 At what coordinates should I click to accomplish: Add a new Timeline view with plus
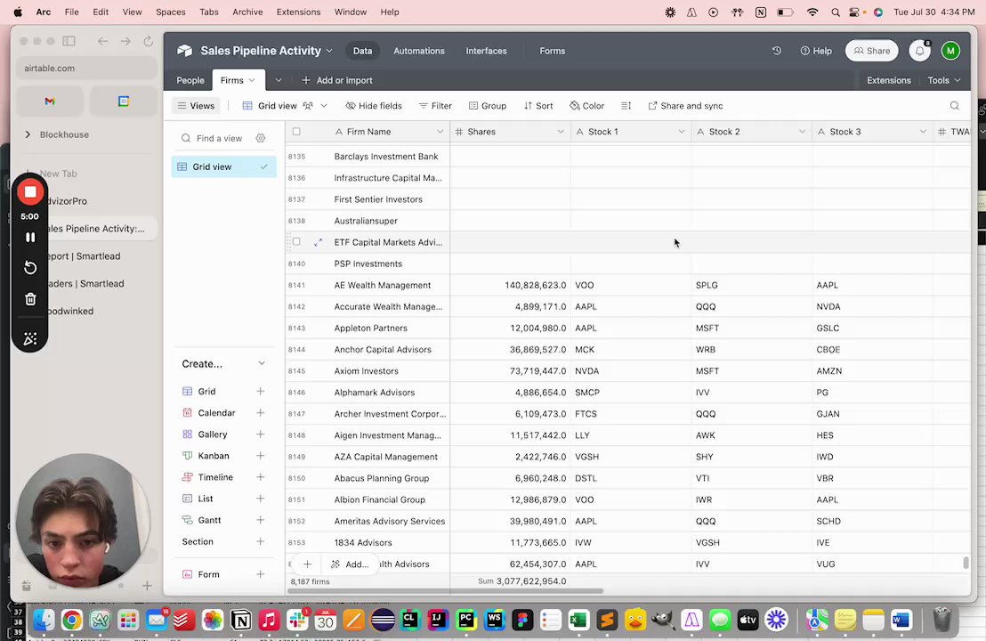261,477
